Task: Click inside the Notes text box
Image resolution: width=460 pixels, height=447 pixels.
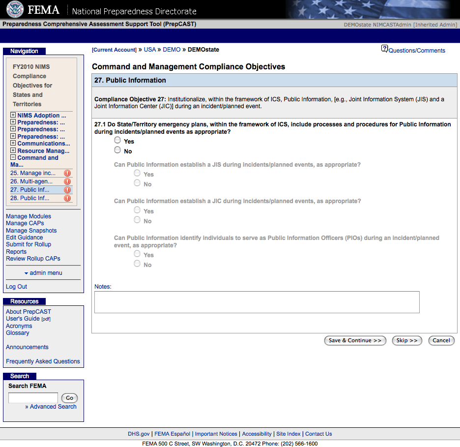Action: point(257,302)
